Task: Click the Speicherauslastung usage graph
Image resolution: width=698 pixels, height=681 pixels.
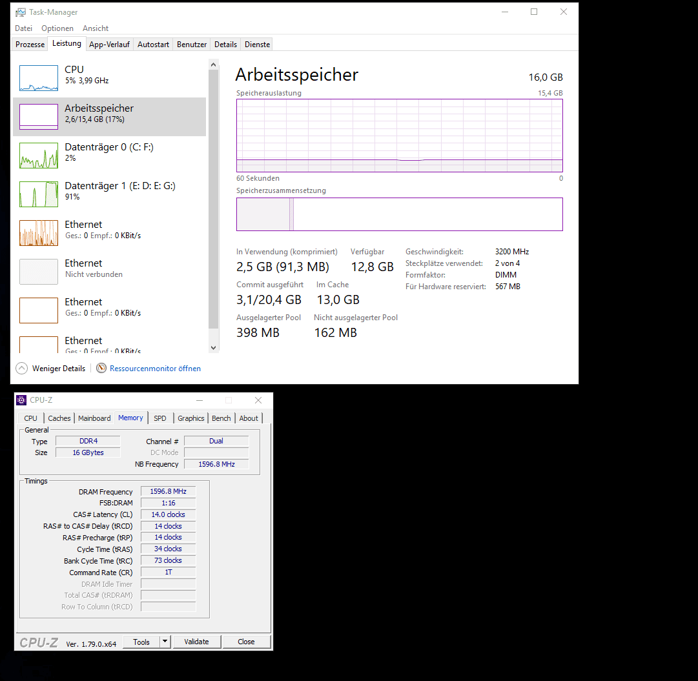Action: [399, 136]
